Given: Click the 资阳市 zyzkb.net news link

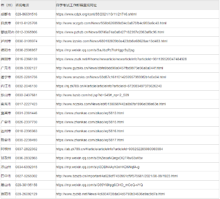Looking at the screenshot, I should pyautogui.click(x=110, y=194).
